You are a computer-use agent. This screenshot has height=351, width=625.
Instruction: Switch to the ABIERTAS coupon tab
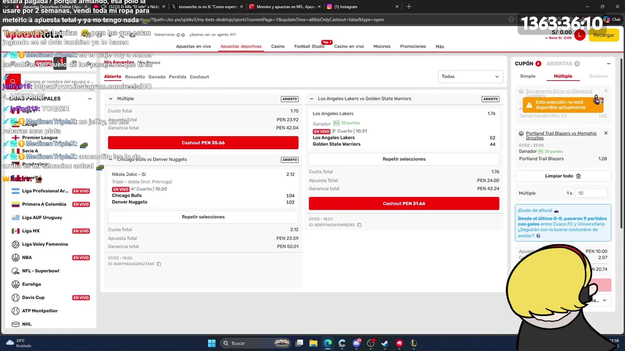click(x=563, y=63)
